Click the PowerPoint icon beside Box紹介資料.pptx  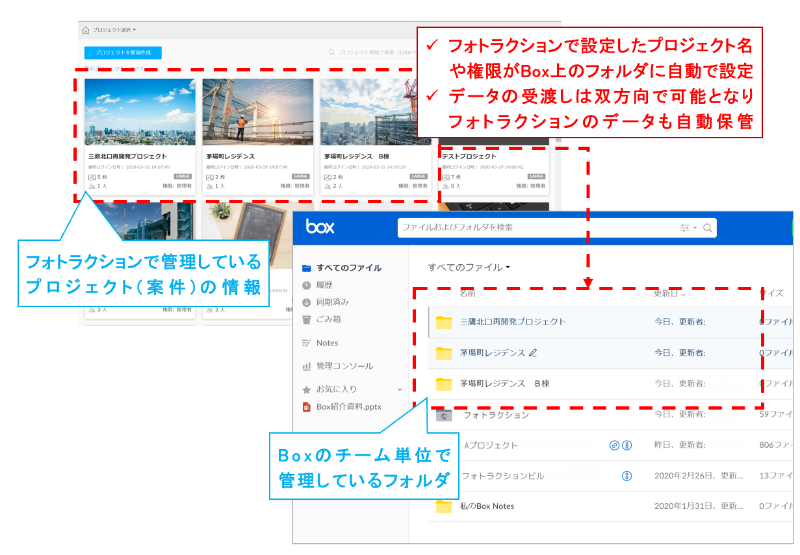pos(307,407)
